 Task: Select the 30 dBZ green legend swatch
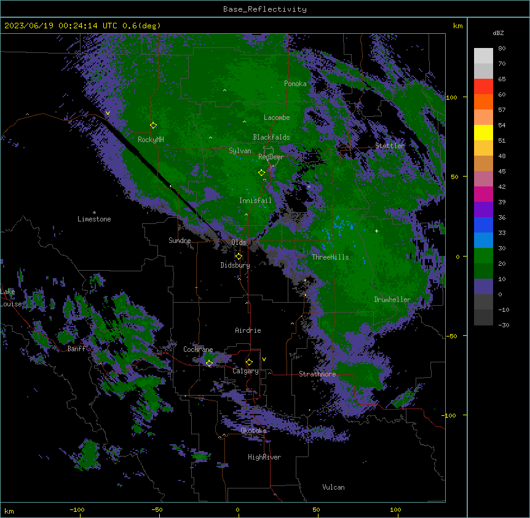pyautogui.click(x=483, y=256)
